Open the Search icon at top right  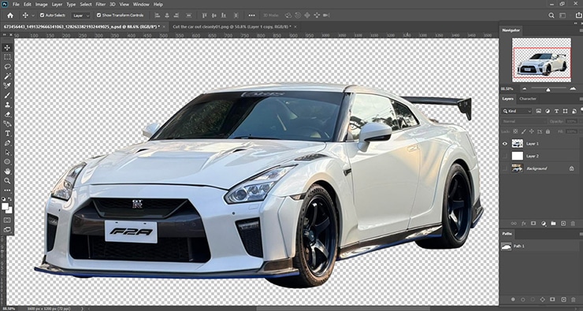pos(551,15)
